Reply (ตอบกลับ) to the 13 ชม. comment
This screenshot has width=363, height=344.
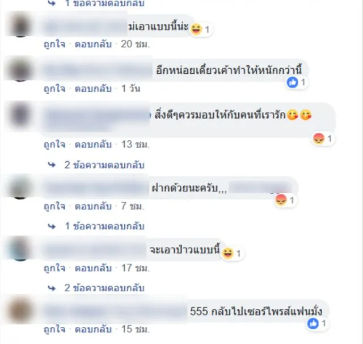coord(93,144)
